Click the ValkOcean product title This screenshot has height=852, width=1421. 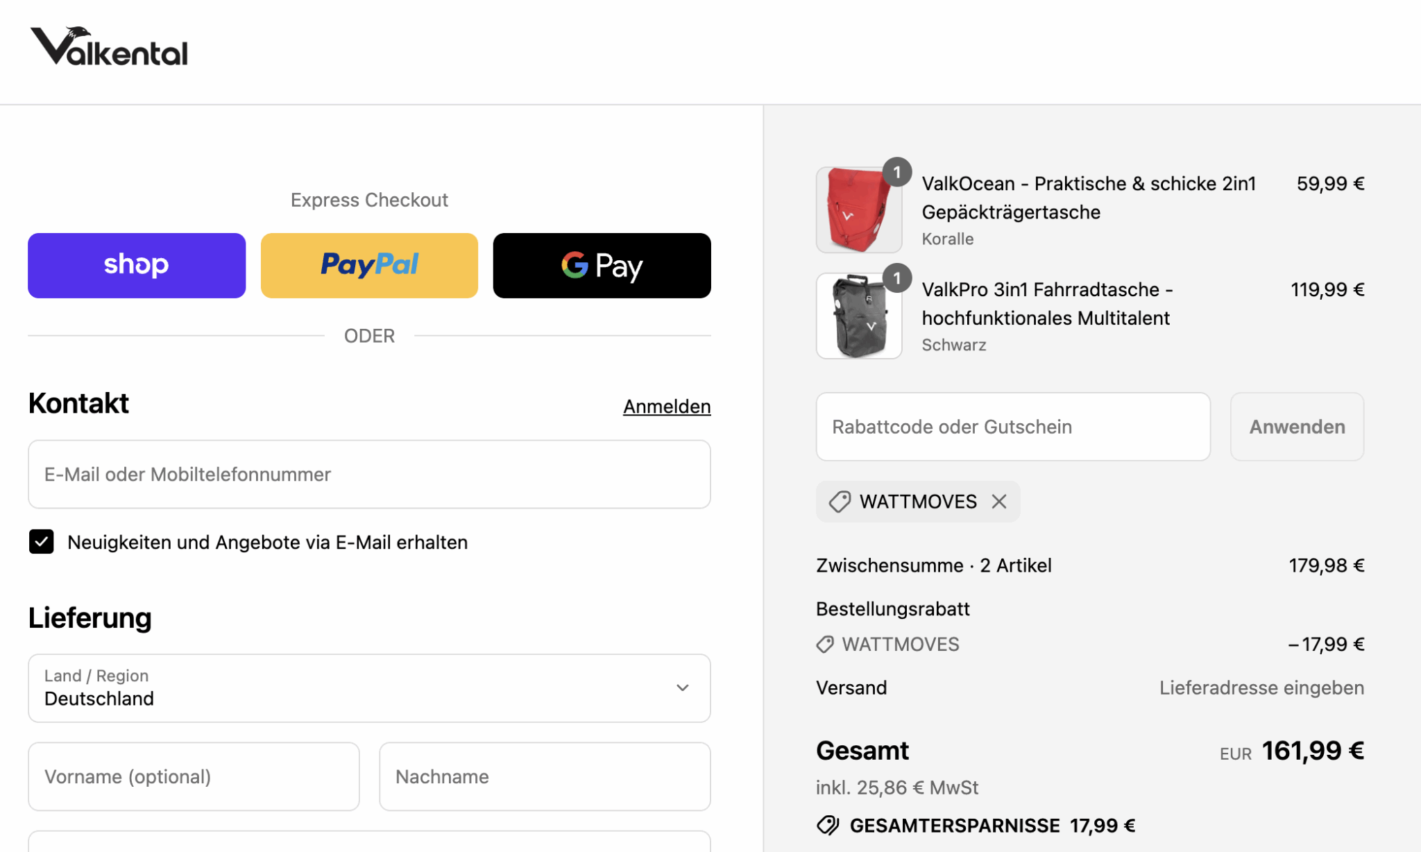pos(1089,198)
